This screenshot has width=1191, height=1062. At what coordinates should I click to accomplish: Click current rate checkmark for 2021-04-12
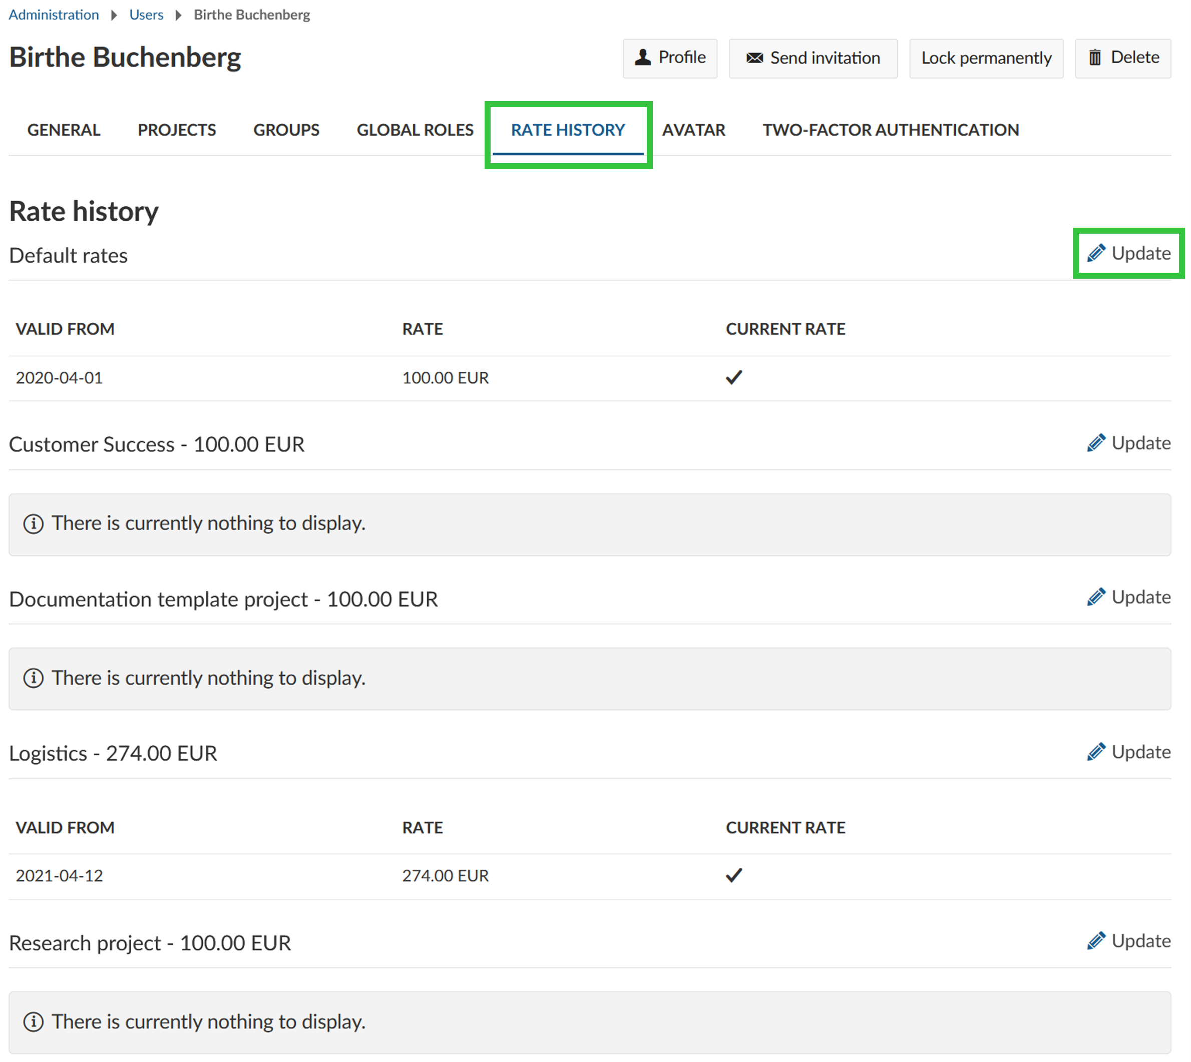coord(734,875)
